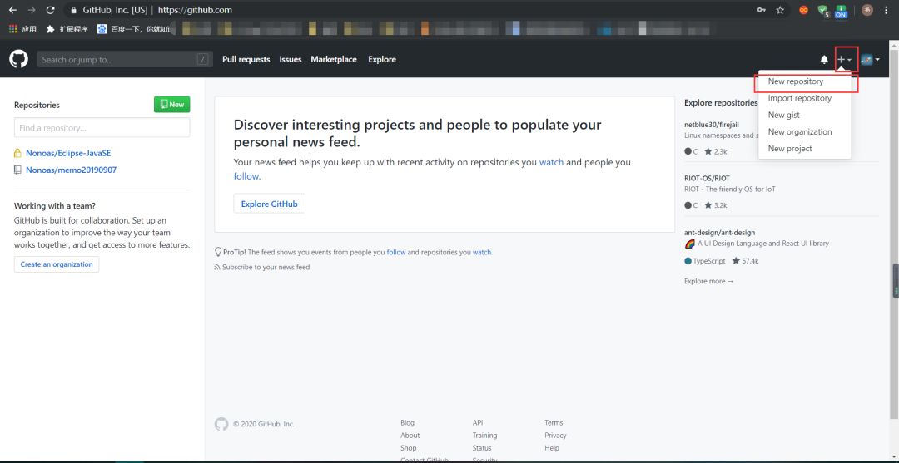Focus the Find a repository field
Screen dimensions: 899x463
pos(102,128)
